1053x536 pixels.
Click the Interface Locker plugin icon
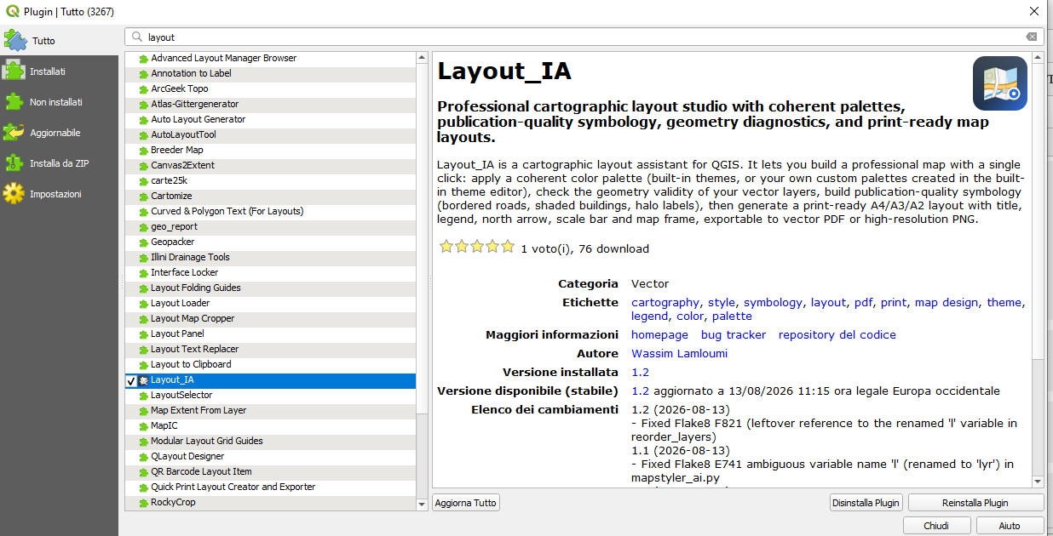(143, 273)
